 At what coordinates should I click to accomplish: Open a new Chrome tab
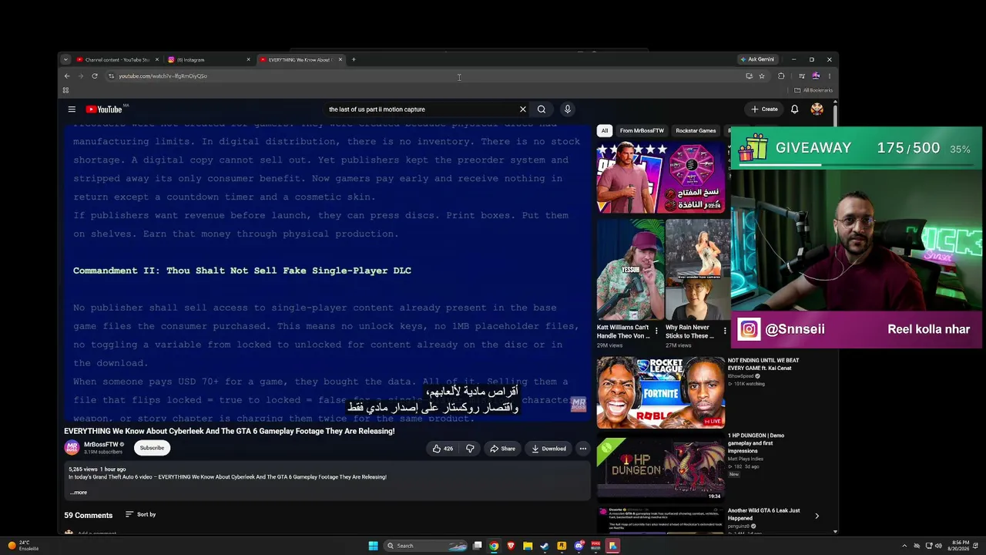coord(354,59)
